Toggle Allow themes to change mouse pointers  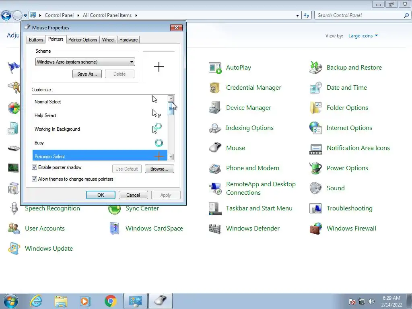(x=34, y=179)
